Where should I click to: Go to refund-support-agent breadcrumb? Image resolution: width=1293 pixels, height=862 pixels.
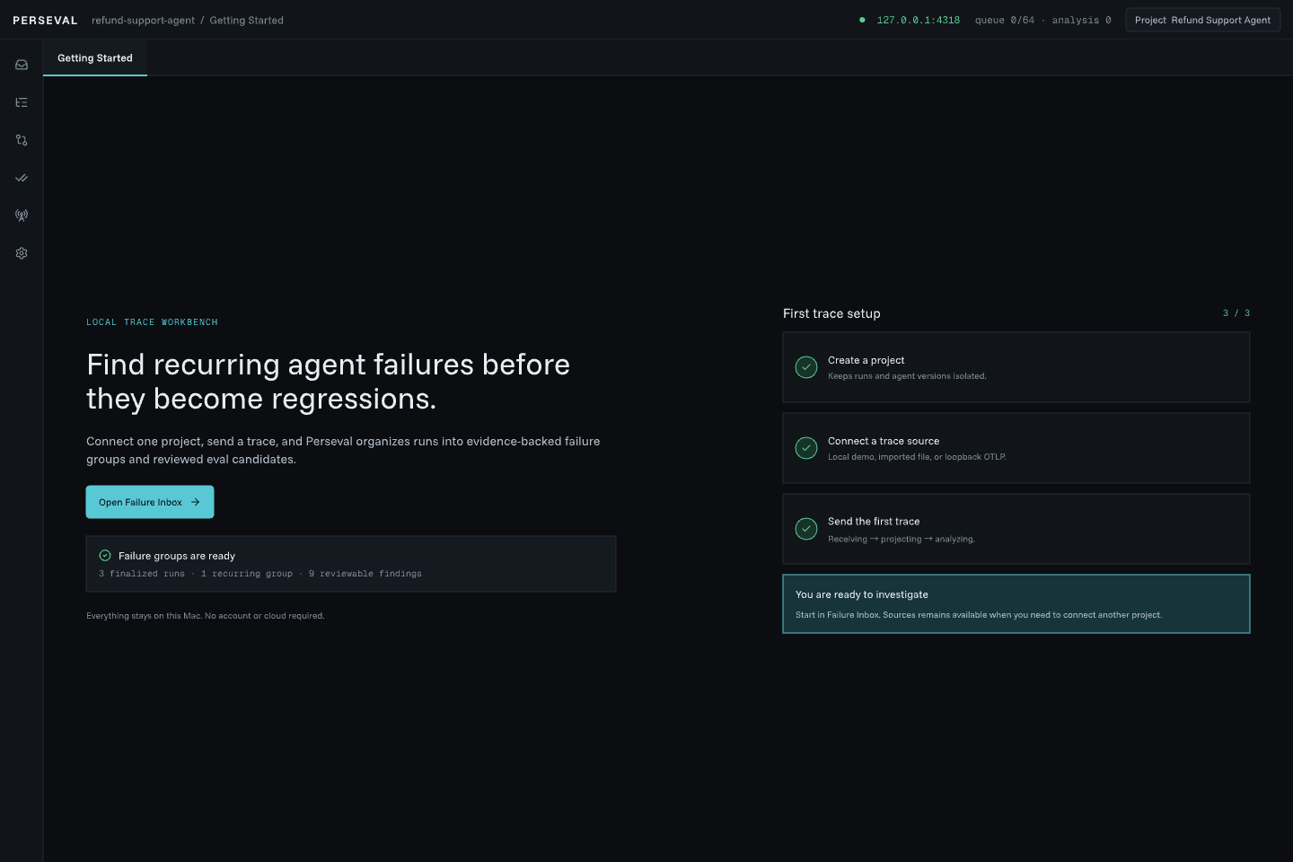(x=143, y=20)
